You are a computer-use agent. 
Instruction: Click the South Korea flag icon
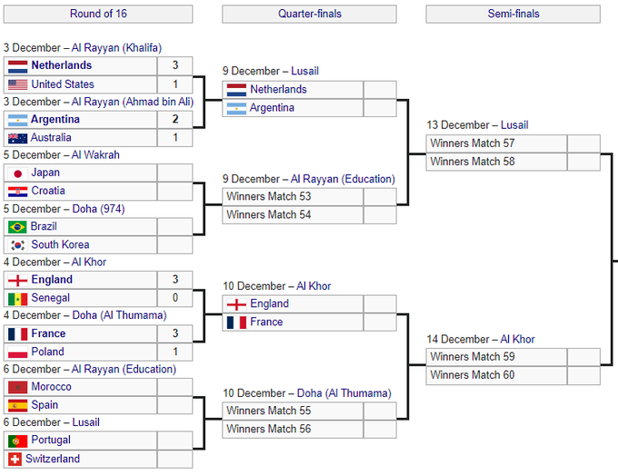(x=16, y=245)
